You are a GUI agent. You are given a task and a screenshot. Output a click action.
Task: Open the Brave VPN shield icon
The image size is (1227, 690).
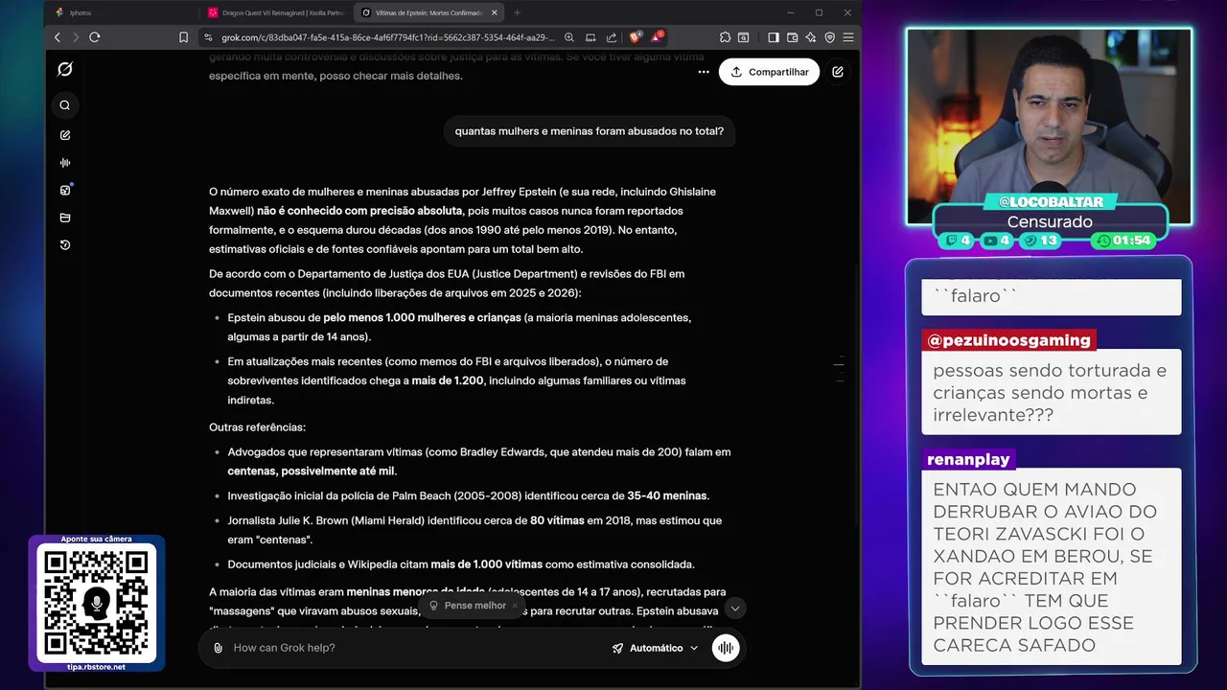pyautogui.click(x=829, y=37)
